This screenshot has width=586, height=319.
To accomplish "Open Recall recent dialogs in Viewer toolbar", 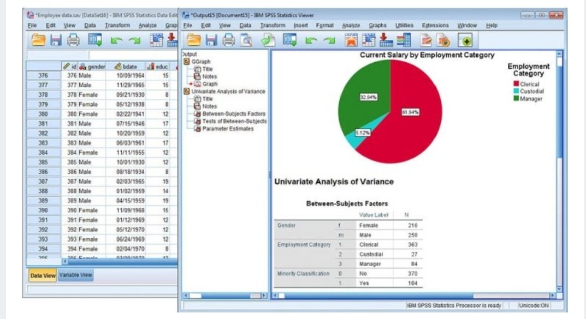I will (x=289, y=40).
